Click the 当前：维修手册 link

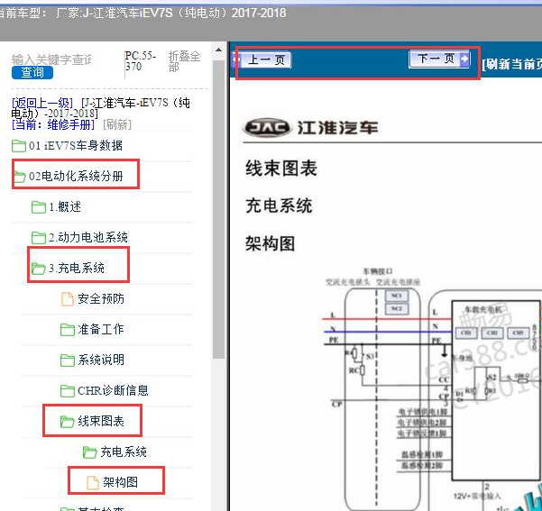53,124
